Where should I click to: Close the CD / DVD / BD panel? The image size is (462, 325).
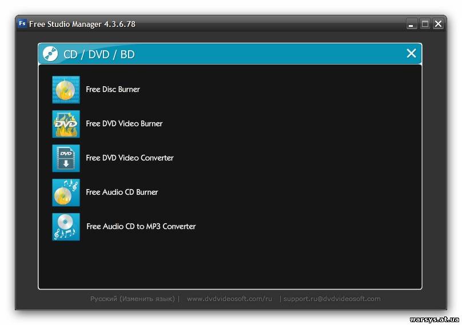click(x=411, y=53)
